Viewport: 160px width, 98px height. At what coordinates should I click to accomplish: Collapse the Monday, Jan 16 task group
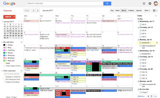pos(138,40)
